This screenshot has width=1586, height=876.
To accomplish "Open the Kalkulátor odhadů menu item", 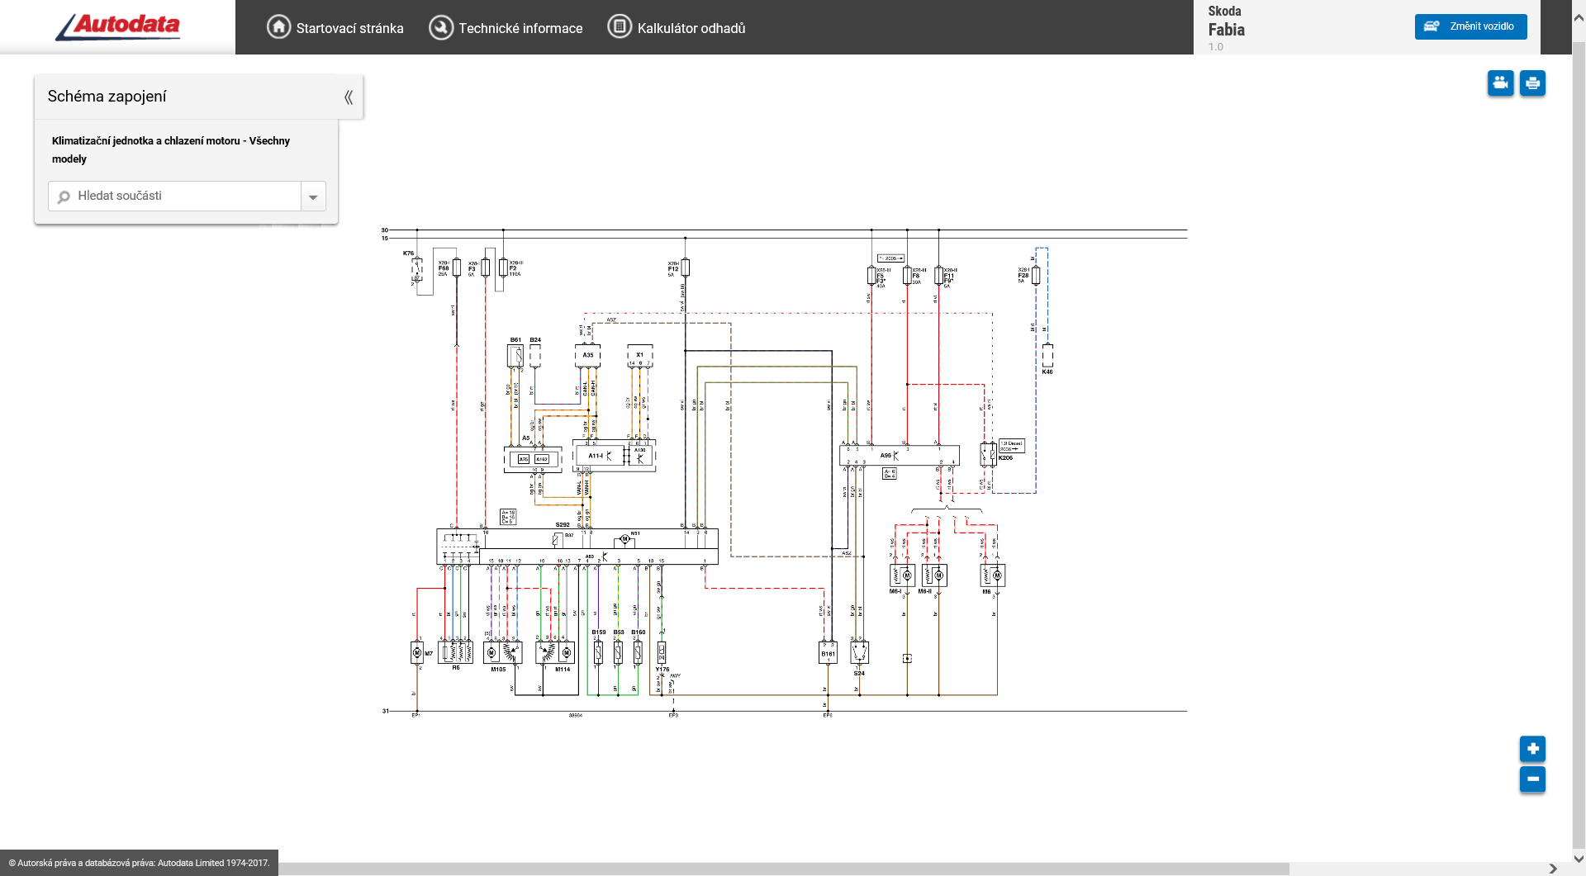I will (691, 28).
